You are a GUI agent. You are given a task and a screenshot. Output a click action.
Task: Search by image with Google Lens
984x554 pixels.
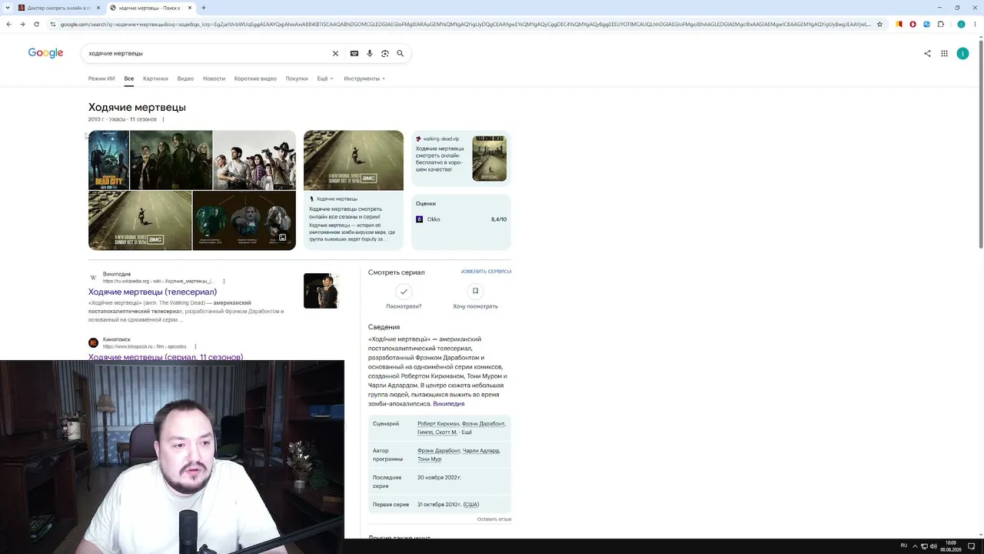click(x=385, y=53)
